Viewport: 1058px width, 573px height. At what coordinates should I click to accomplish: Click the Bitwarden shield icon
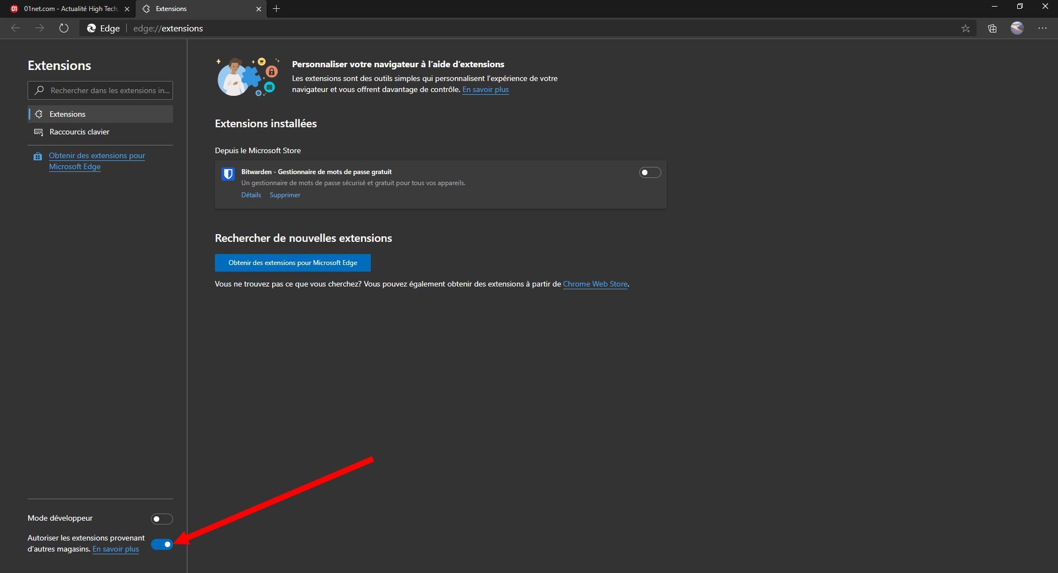tap(228, 174)
